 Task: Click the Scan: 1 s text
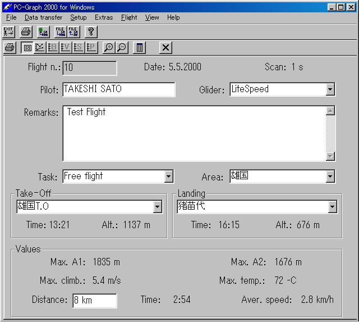pyautogui.click(x=284, y=67)
